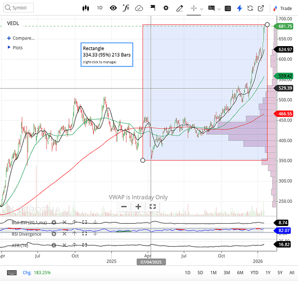
Task: Open the Studies fx icon
Action: 126,8
